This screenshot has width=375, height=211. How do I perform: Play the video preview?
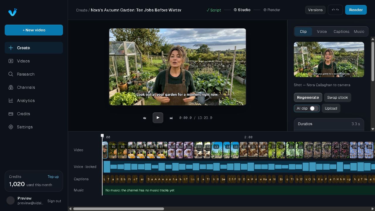[x=158, y=118]
